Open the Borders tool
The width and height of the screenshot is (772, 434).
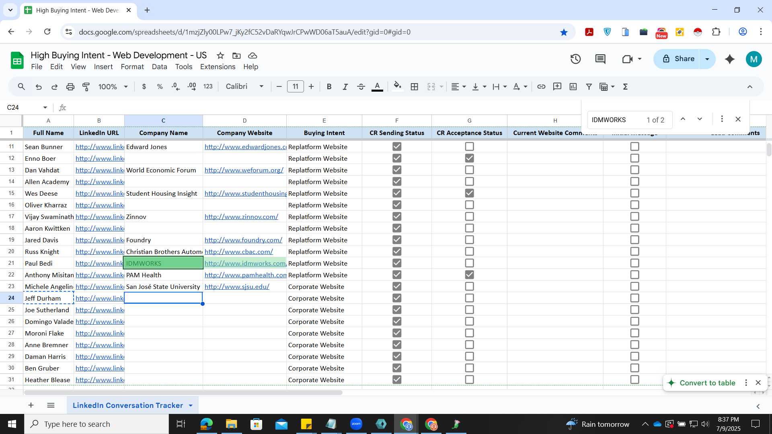pyautogui.click(x=415, y=87)
